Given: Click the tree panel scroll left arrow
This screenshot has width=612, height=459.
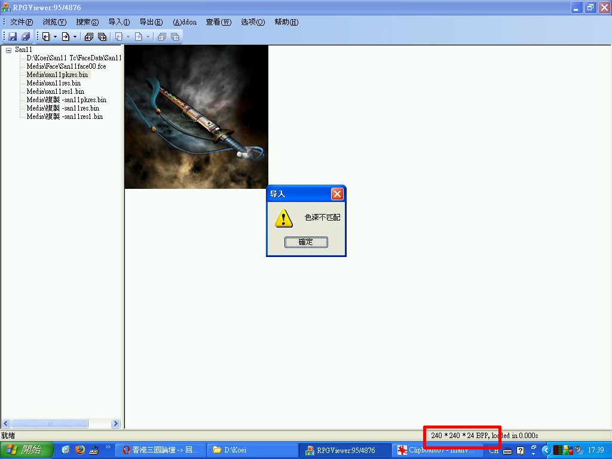Looking at the screenshot, I should (x=6, y=424).
